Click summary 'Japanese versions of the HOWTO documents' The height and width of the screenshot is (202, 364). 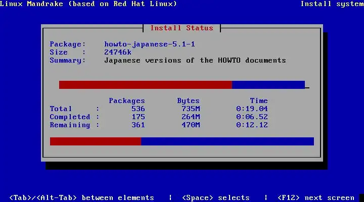(195, 60)
